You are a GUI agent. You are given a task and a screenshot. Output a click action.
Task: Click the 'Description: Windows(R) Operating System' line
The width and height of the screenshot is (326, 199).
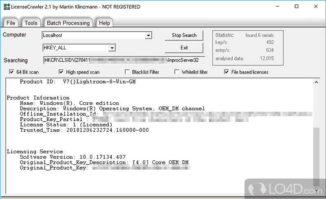[x=112, y=108]
